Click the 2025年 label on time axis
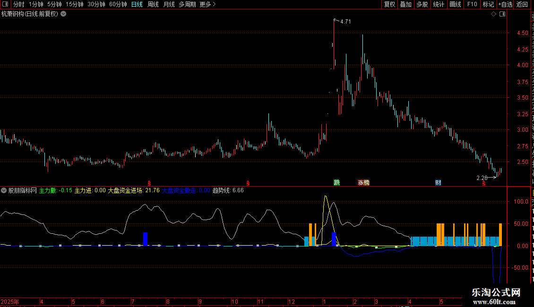Screen dimensions: 534x307 click(x=10, y=301)
